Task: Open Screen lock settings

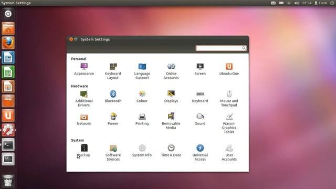Action: [200, 69]
